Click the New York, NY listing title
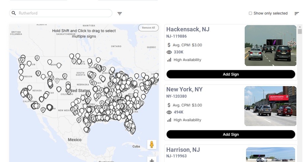The width and height of the screenshot is (303, 162). [184, 89]
